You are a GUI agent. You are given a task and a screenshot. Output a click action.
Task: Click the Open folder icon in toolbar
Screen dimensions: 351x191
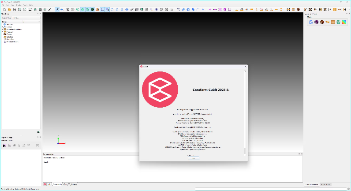tap(9, 9)
